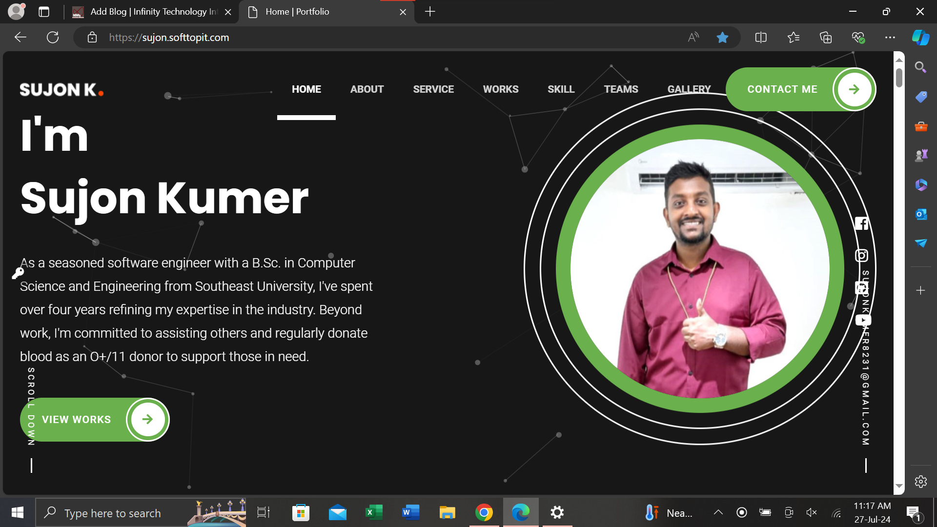
Task: Open Games chess icon in sidebar
Action: pos(920,156)
